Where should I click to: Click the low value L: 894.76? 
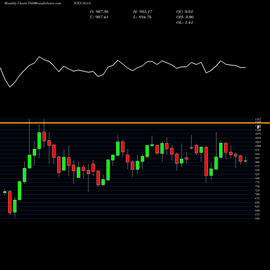point(142,17)
